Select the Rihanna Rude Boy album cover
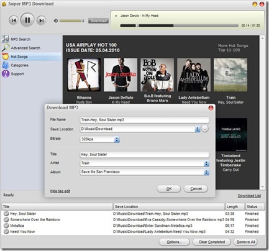The width and height of the screenshot is (269, 251). (x=84, y=75)
